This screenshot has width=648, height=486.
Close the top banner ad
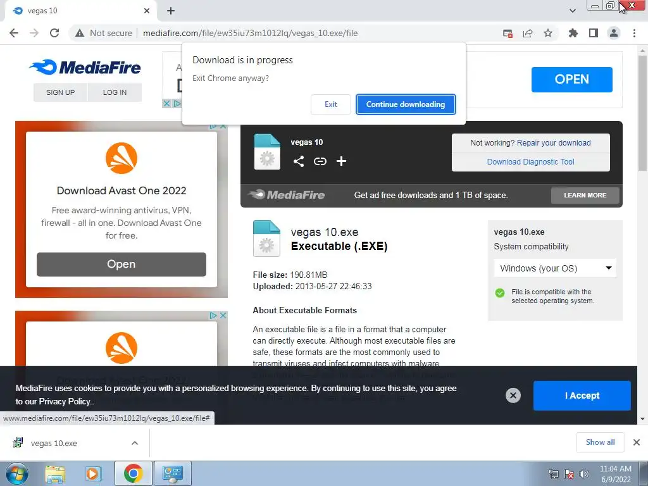pyautogui.click(x=166, y=103)
